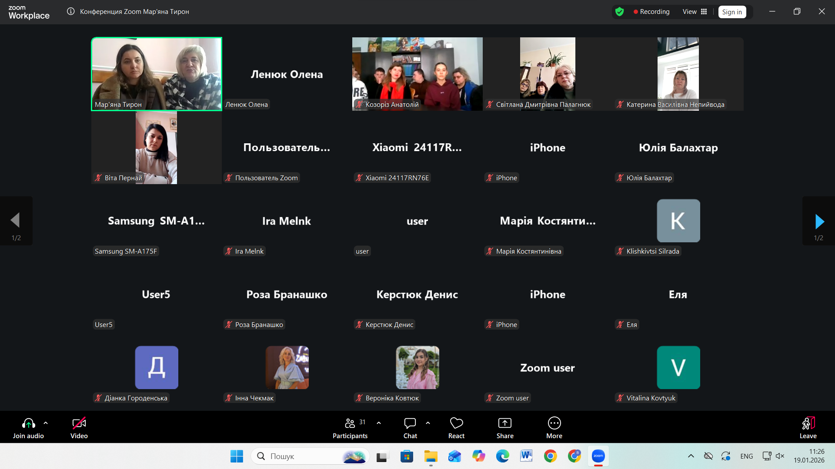Expand the arrow next to Chat

point(428,423)
